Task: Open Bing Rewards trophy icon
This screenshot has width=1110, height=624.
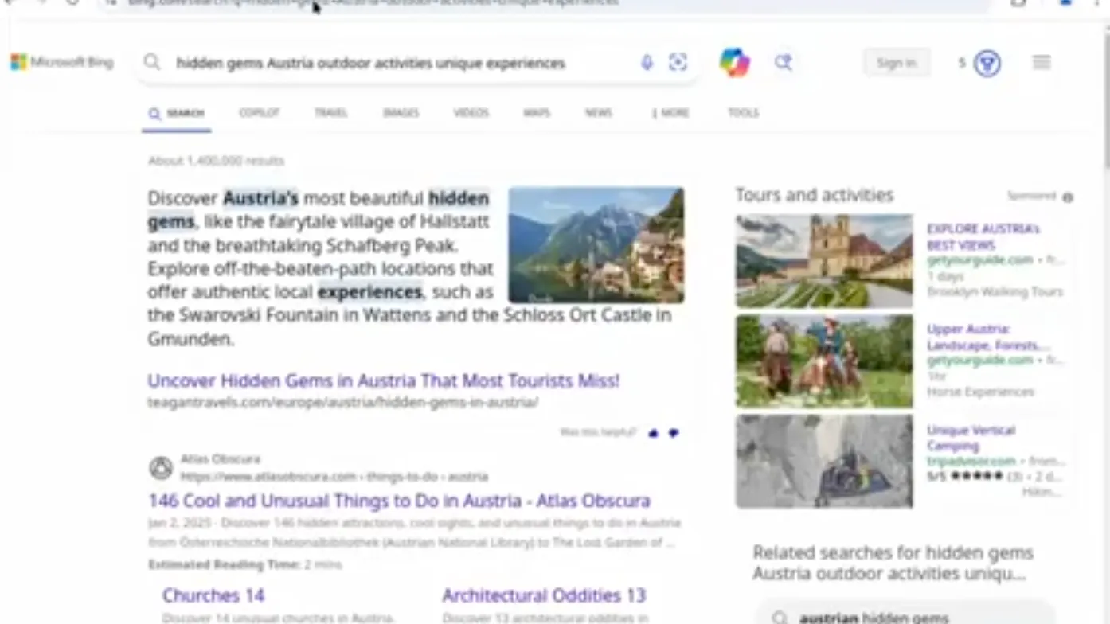Action: click(987, 64)
